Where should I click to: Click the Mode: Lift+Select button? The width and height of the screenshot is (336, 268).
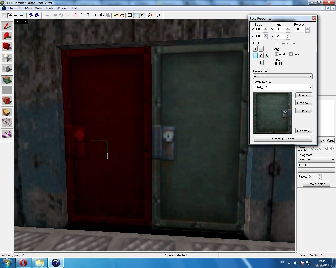283,139
